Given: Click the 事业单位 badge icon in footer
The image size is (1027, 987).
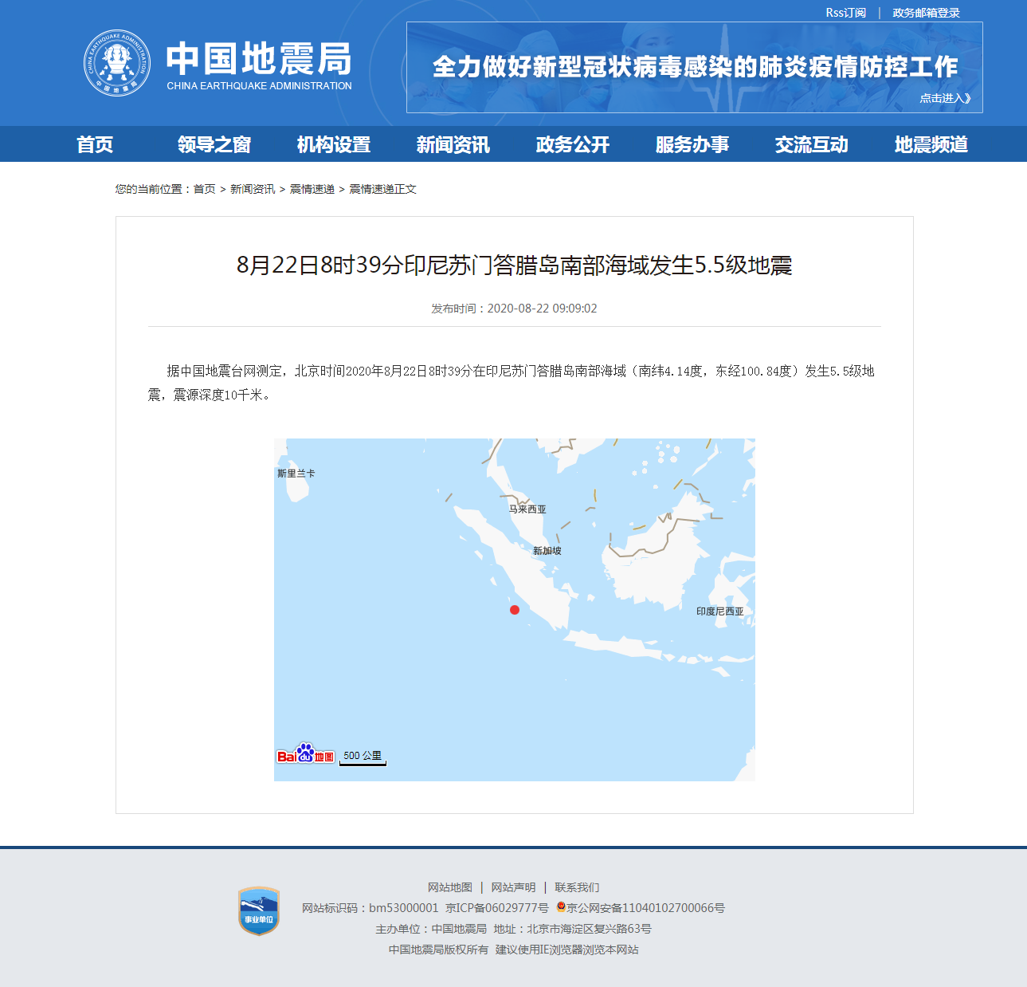Looking at the screenshot, I should [259, 911].
